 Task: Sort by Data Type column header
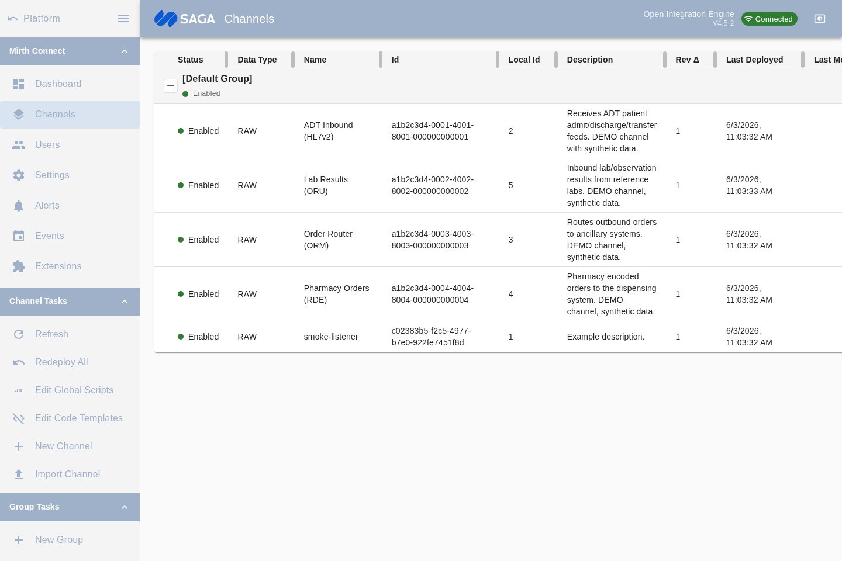pyautogui.click(x=257, y=60)
